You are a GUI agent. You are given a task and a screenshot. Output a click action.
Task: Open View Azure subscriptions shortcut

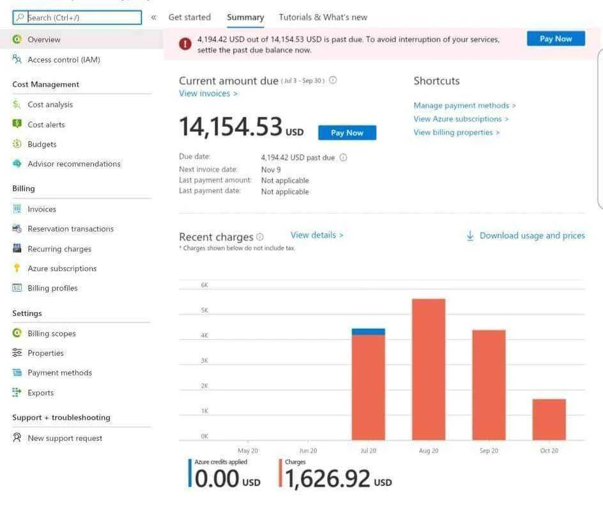461,118
